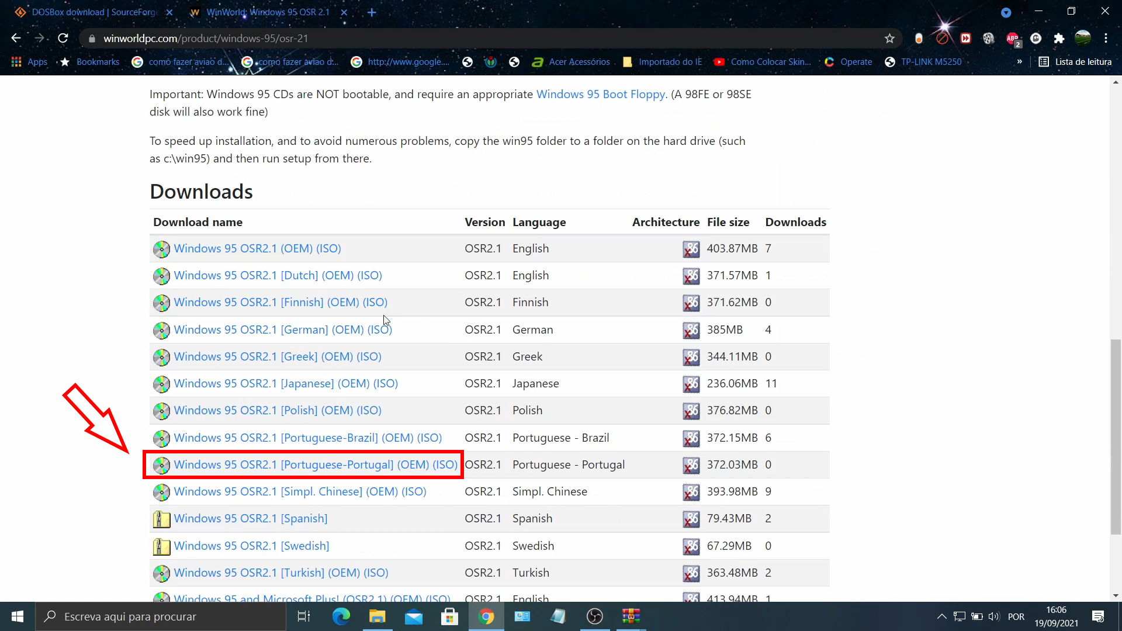The image size is (1122, 631).
Task: Download Windows 95 OSR2.1 [Simpl. Chinese] ISO
Action: coord(300,491)
